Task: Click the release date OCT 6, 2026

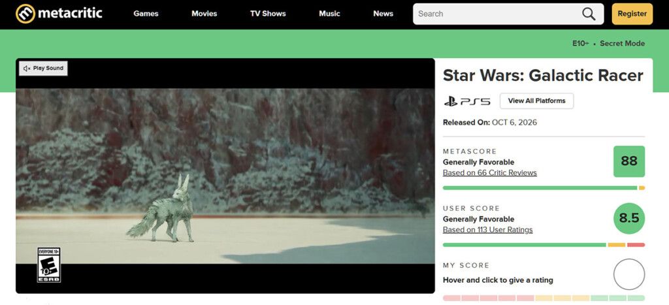Action: coord(514,122)
